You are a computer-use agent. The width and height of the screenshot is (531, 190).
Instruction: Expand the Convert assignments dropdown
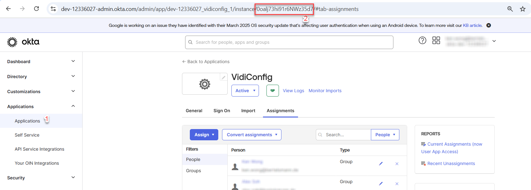click(251, 135)
